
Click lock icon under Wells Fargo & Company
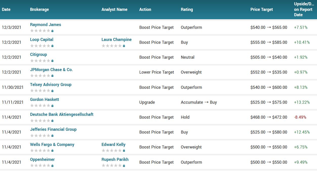(52, 151)
